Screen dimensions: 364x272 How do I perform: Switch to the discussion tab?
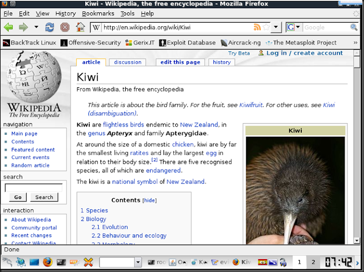point(127,62)
